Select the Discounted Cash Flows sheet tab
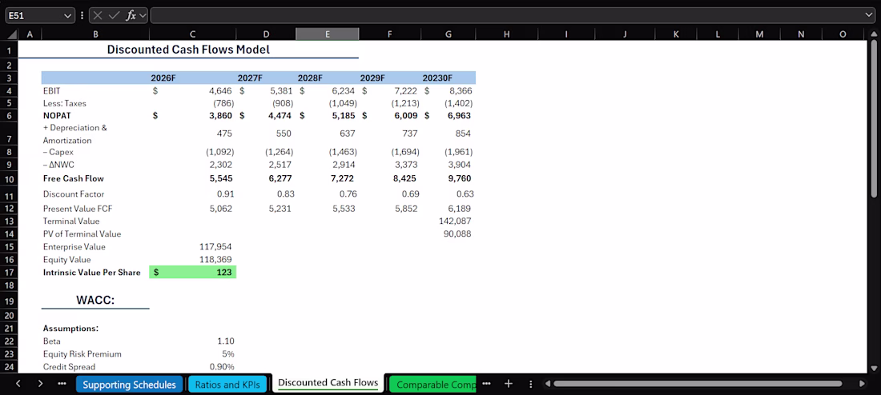Viewport: 881px width, 395px height. coord(328,383)
